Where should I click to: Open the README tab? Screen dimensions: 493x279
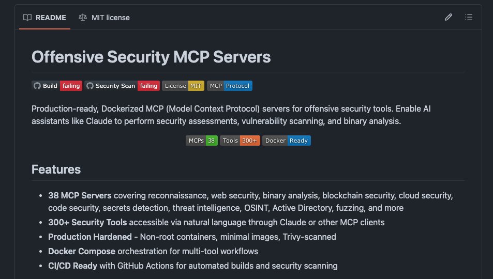44,18
